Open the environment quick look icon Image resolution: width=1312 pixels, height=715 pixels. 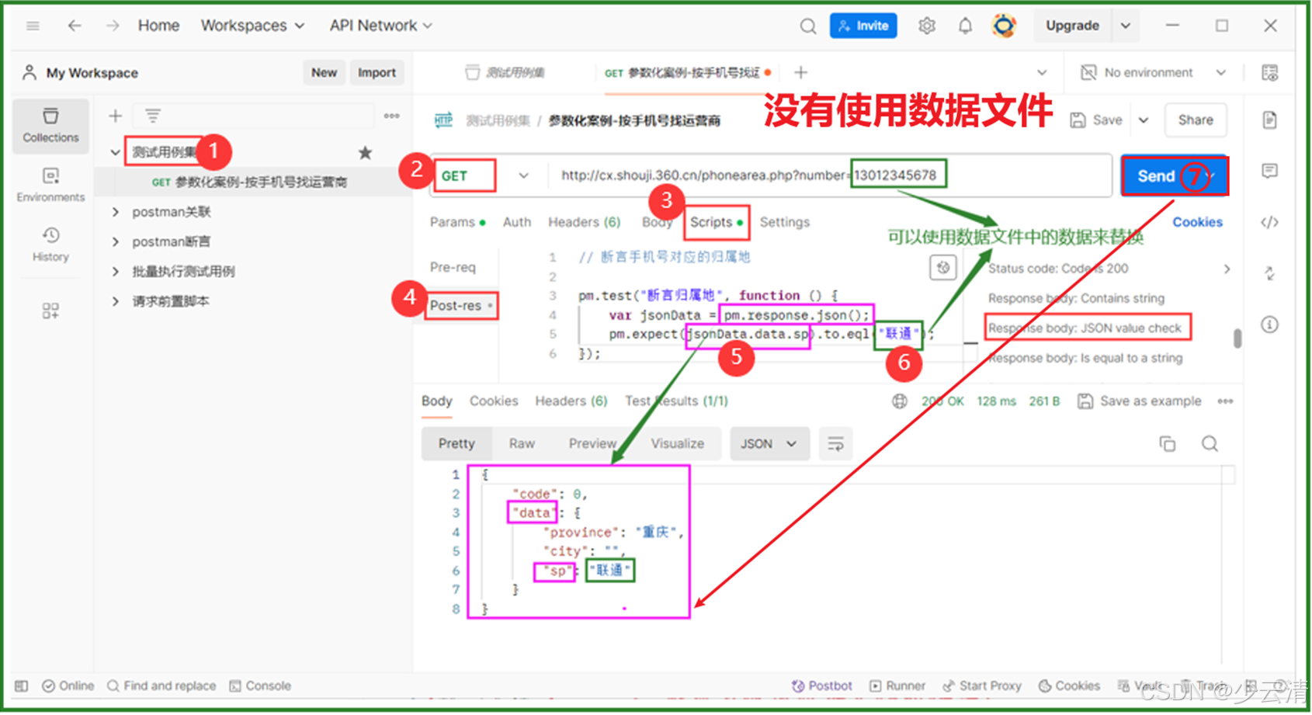(1269, 73)
